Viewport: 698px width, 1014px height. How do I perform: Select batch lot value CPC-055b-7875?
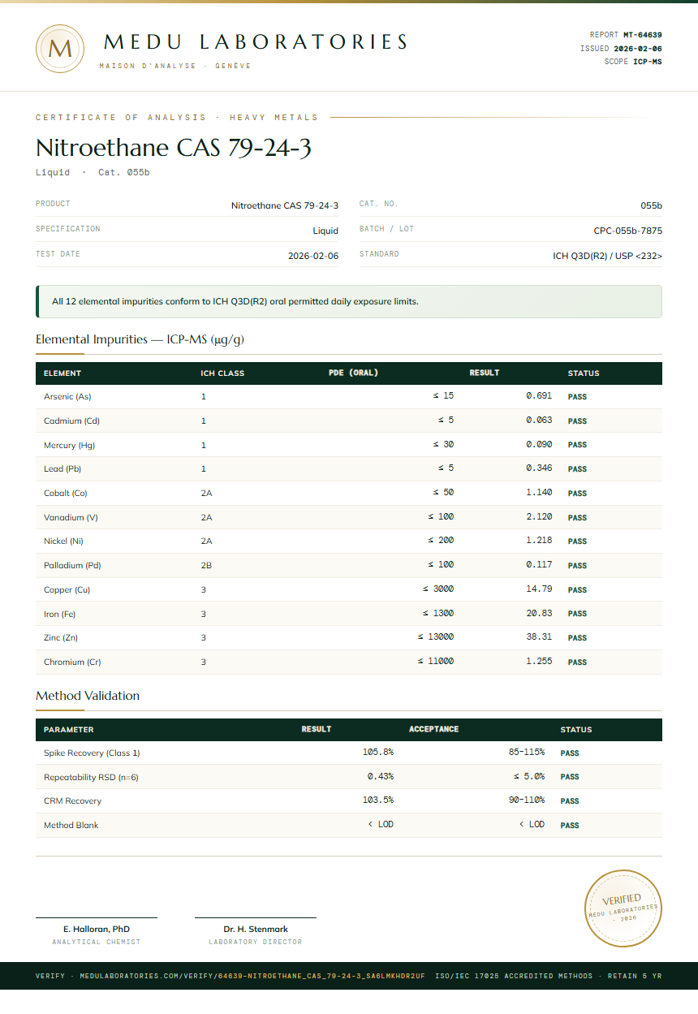627,231
